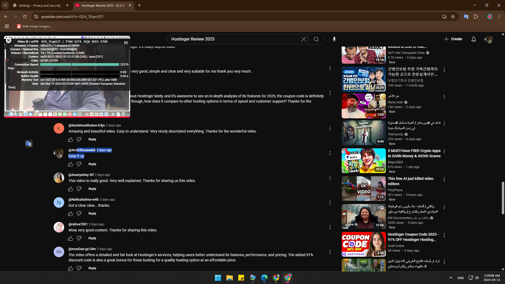Like the NafisaSalma-w4b comment

click(x=70, y=214)
